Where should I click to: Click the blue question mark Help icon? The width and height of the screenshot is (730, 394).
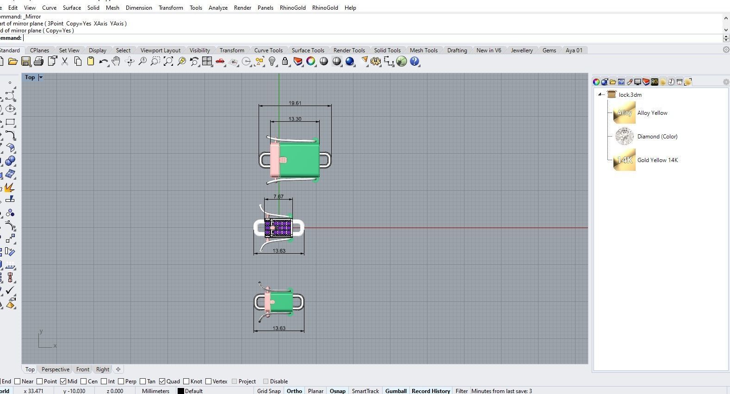[414, 62]
